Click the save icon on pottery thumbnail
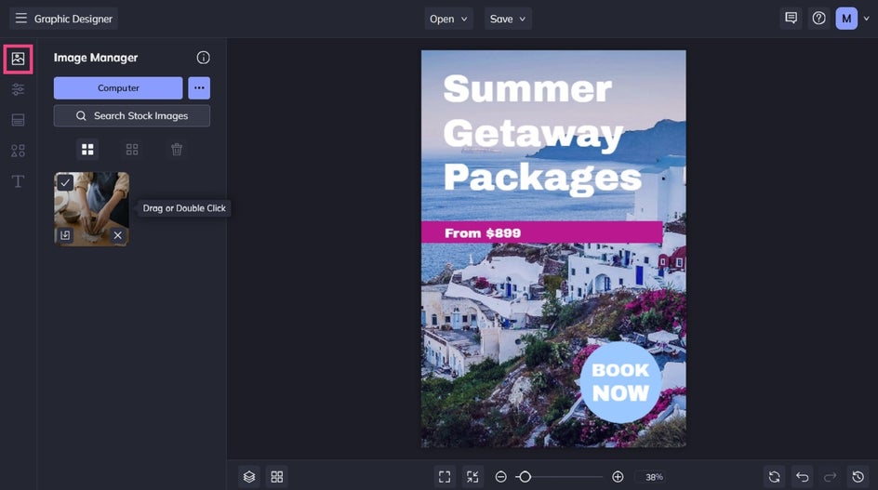878x490 pixels. (x=65, y=235)
